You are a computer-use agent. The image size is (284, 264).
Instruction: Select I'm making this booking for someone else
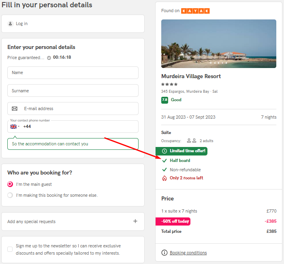10,195
